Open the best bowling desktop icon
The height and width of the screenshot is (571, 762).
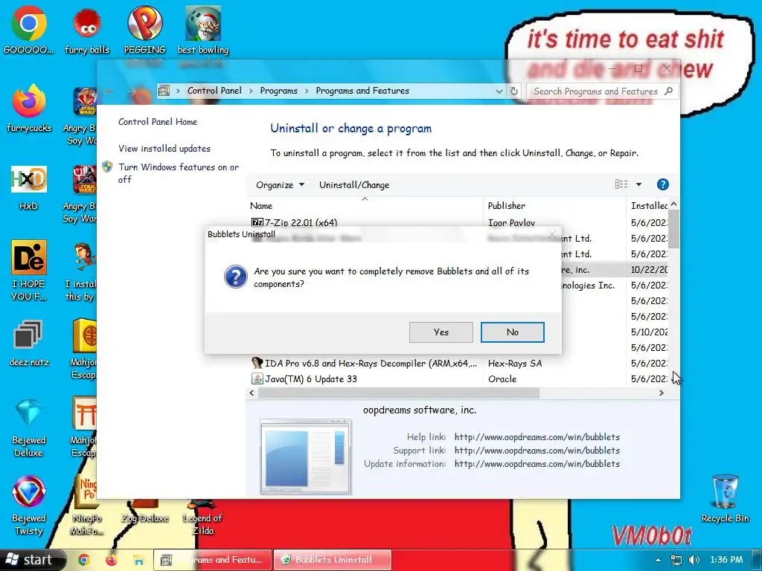pos(203,30)
